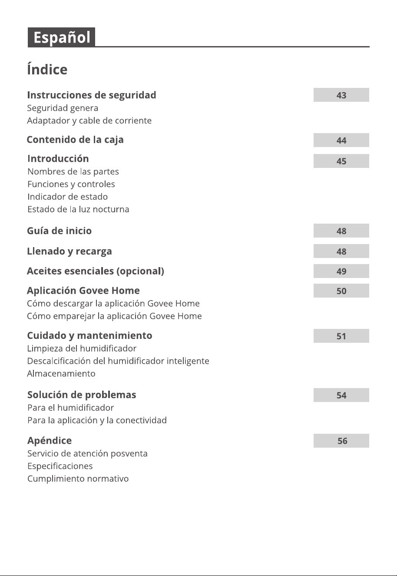Viewport: 397px width, 576px height.
Task: Open Solución de problemas section
Action: [82, 395]
